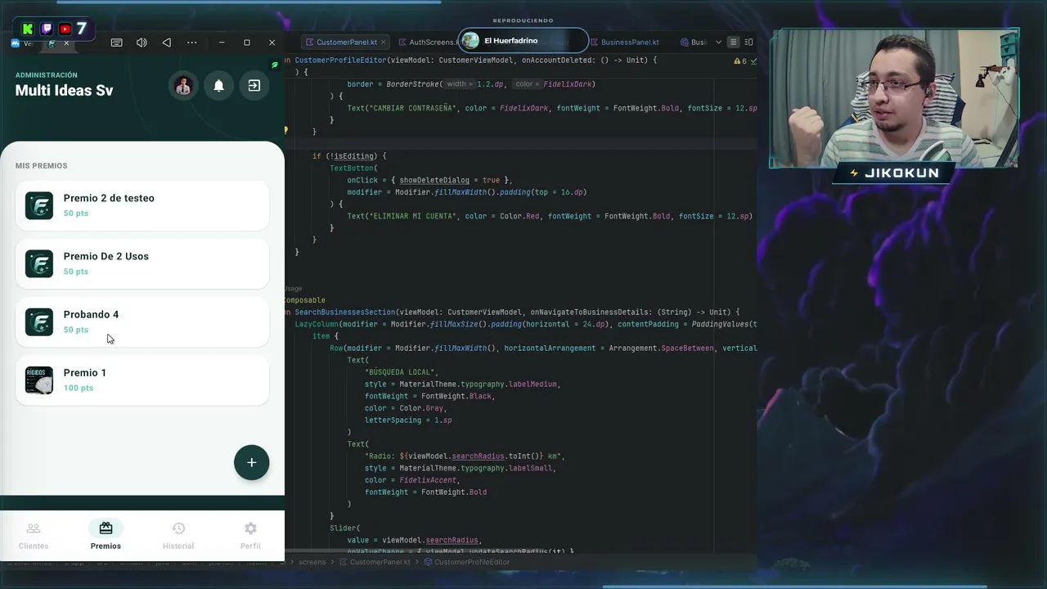Click the split editor view icon

(x=748, y=43)
